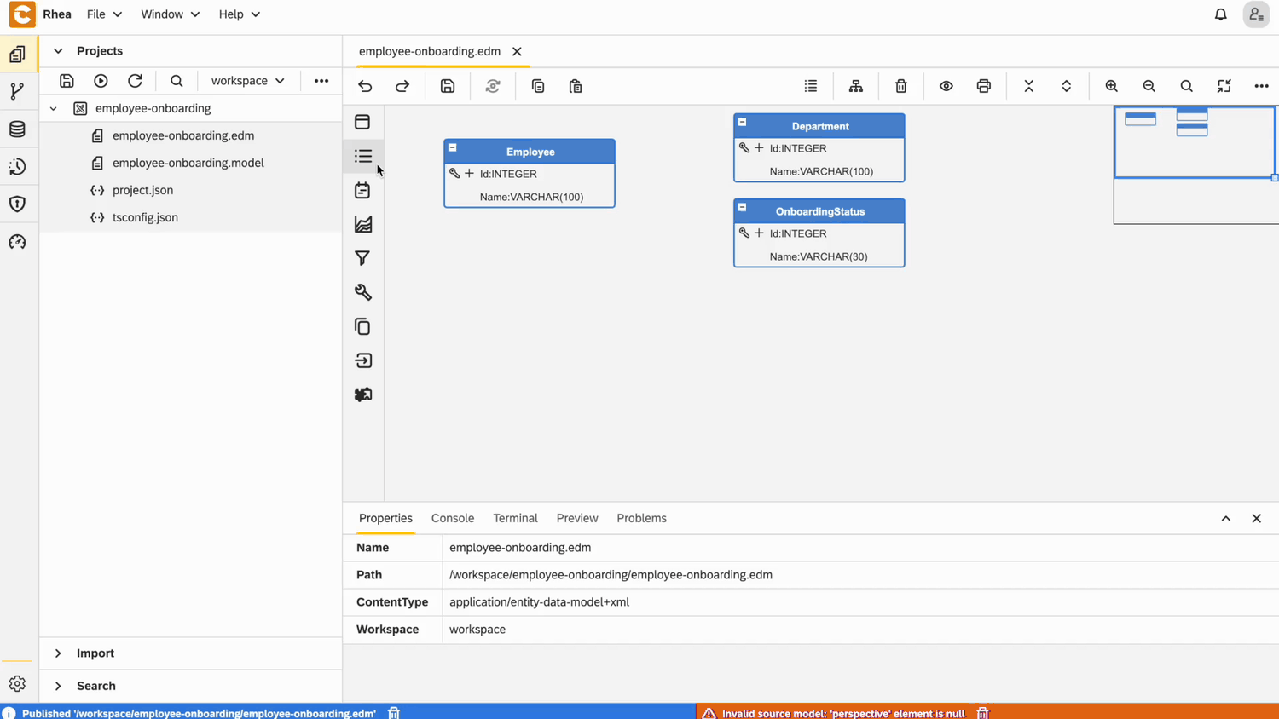
Task: Click the notifications bell icon
Action: pos(1220,14)
